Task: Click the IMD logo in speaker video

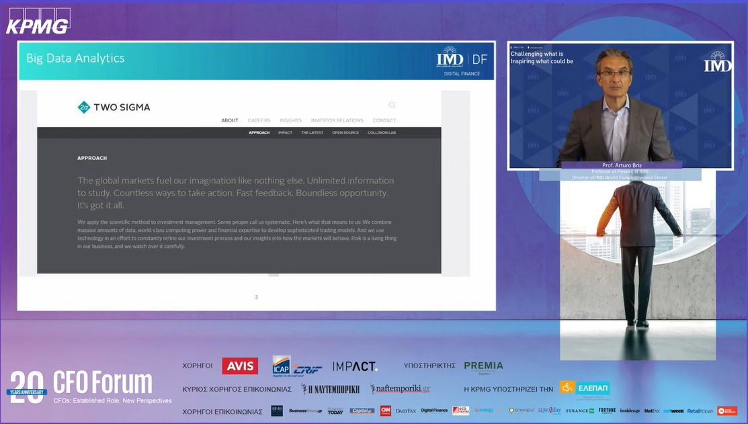Action: pyautogui.click(x=718, y=62)
